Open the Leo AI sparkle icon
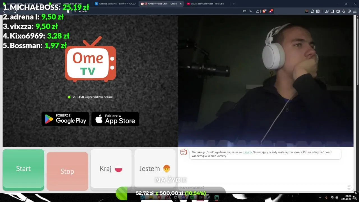359x202 pixels. [344, 11]
